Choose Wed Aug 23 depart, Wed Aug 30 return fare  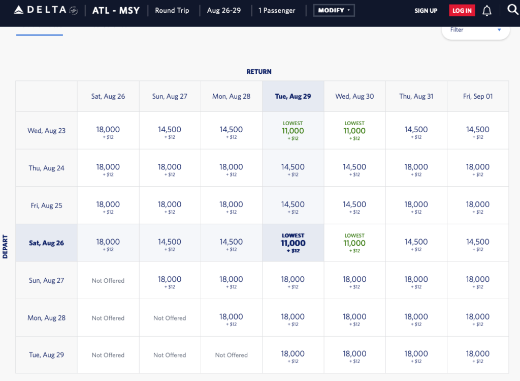click(354, 131)
